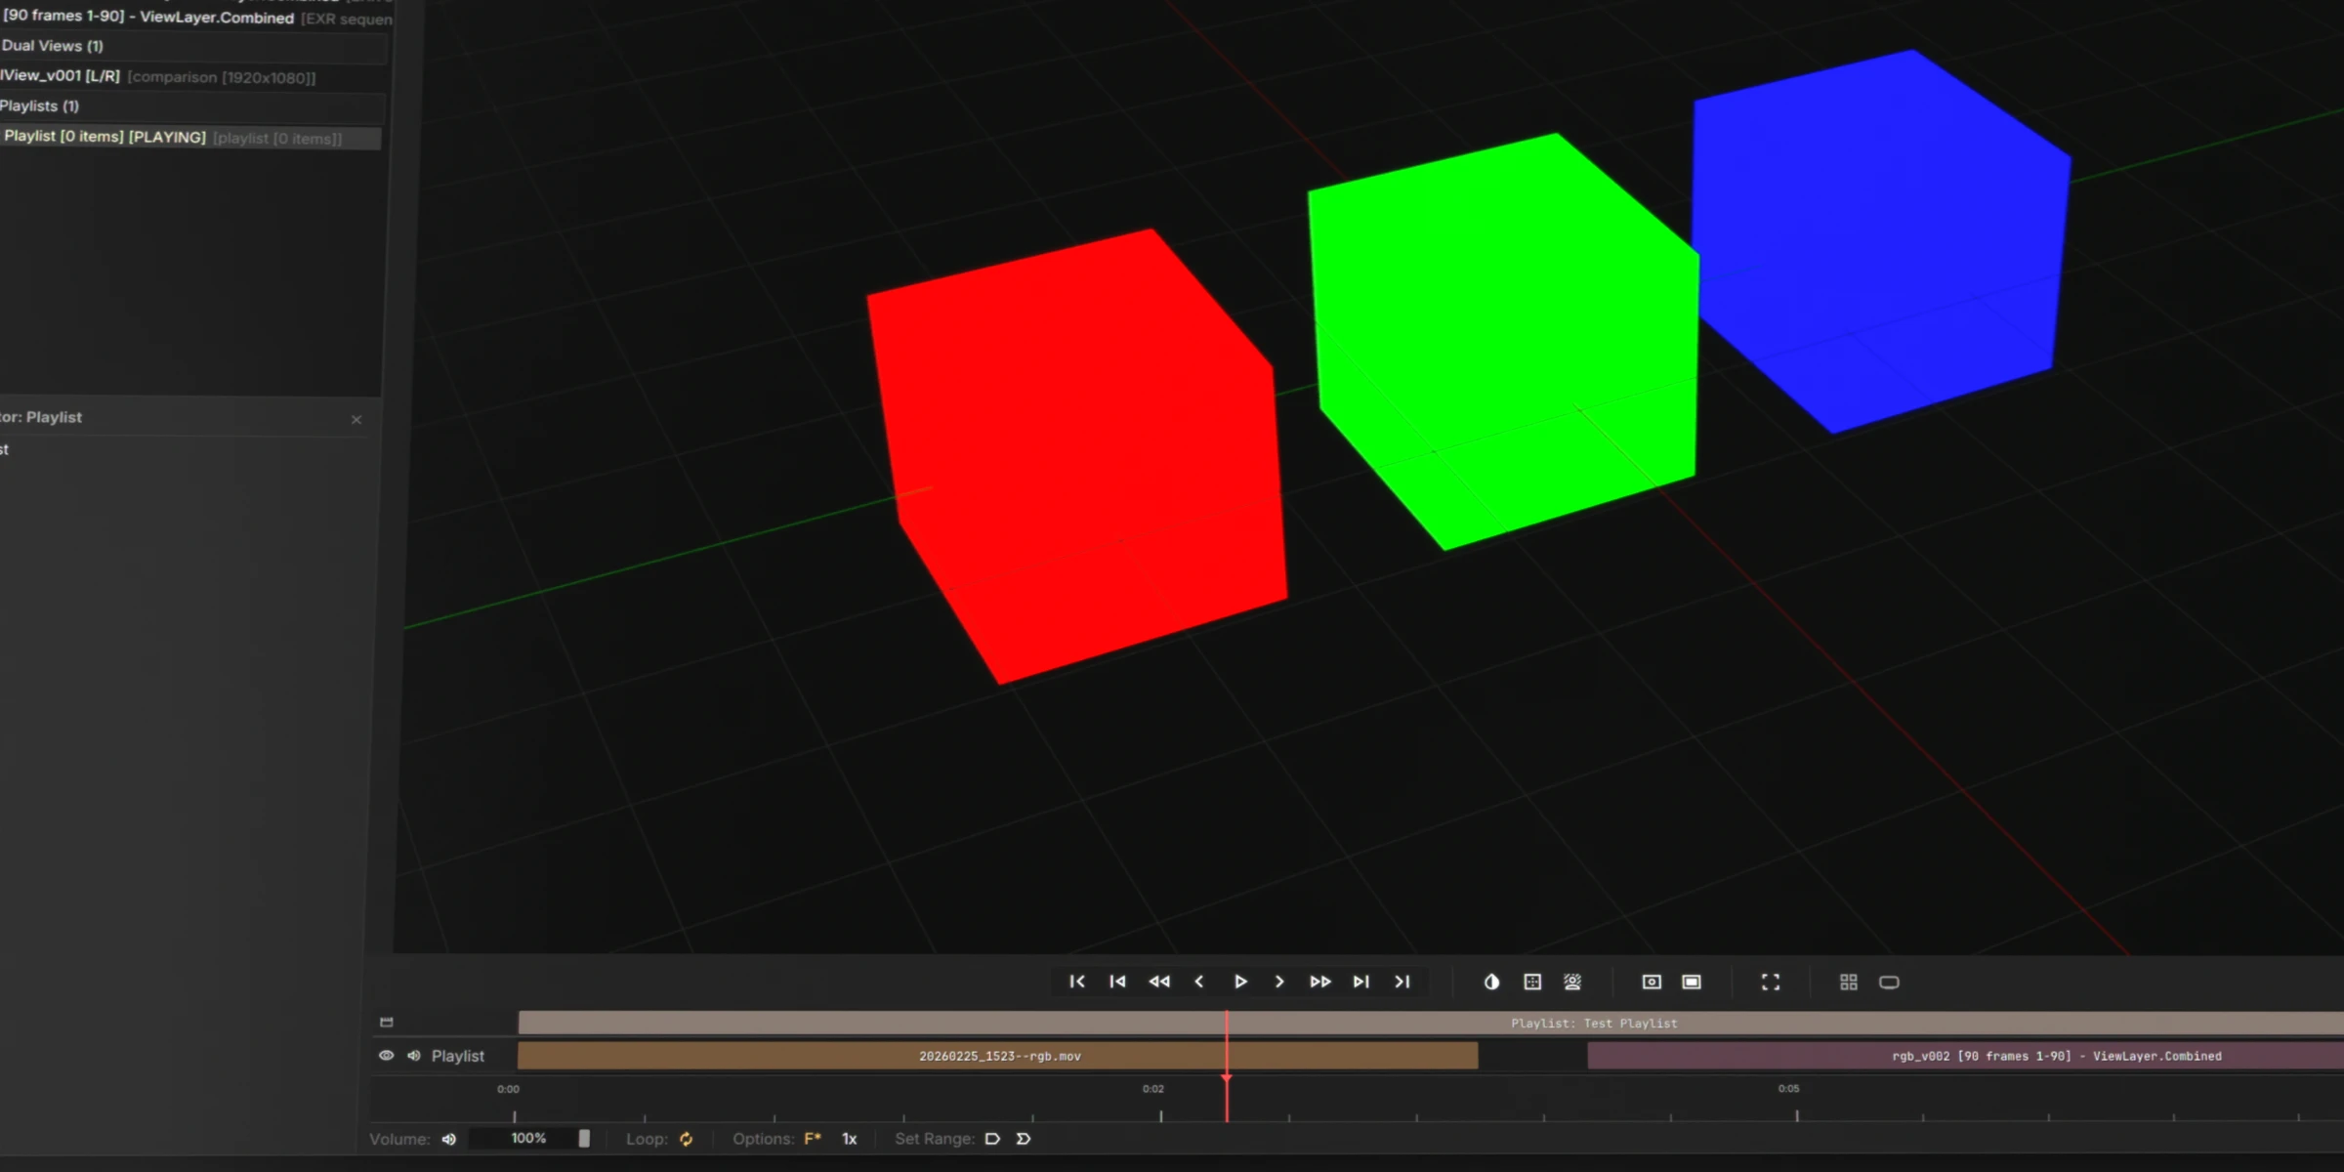Click the 20260225_1523--rgb.mov timeline clip
Viewport: 2344px width, 1172px height.
coord(998,1056)
